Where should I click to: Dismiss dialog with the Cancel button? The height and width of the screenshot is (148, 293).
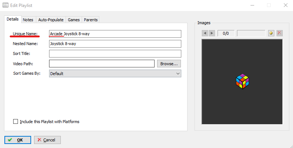[47, 140]
